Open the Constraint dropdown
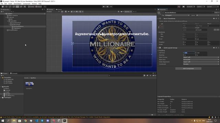The image size is (220, 123). [201, 64]
